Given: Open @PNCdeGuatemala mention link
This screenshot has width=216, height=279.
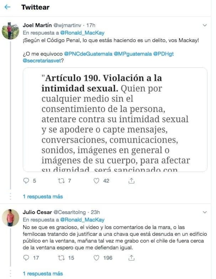Looking at the screenshot, I should coord(88,54).
